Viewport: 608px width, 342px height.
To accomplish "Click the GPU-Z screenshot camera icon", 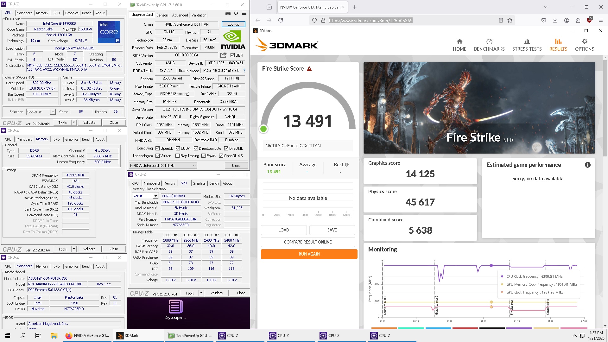I will click(x=228, y=13).
